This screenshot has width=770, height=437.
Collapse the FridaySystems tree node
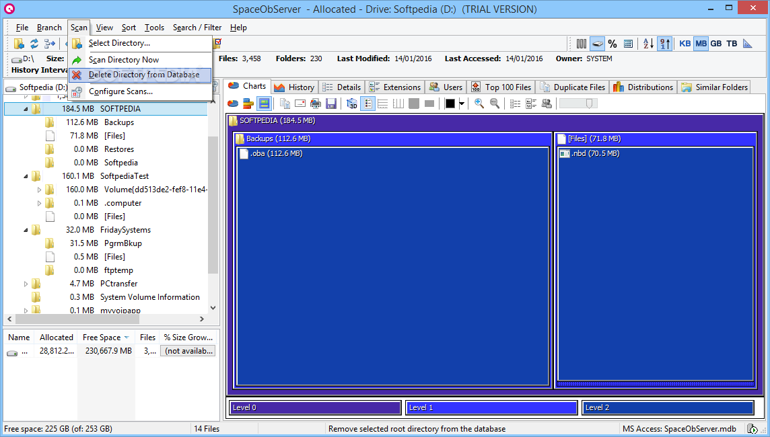point(26,230)
